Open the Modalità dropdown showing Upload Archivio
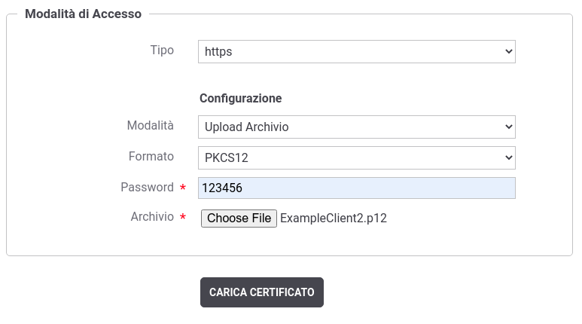The height and width of the screenshot is (324, 582). pos(357,127)
